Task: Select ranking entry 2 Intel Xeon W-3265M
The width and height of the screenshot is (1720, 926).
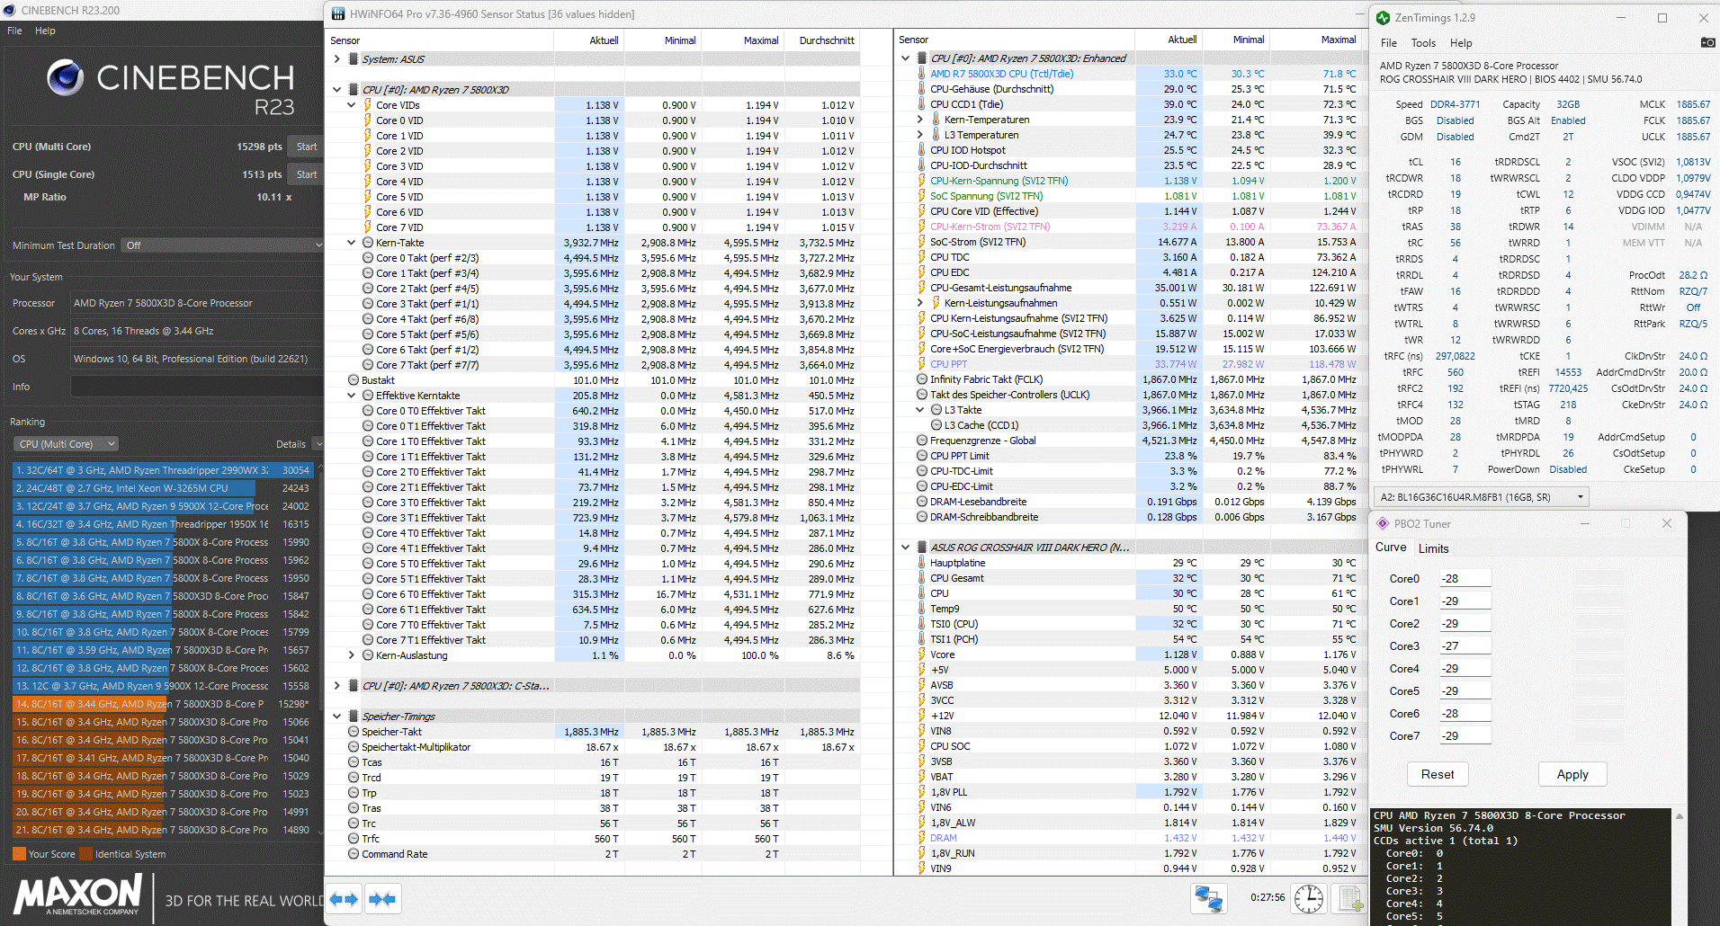Action: pyautogui.click(x=162, y=488)
